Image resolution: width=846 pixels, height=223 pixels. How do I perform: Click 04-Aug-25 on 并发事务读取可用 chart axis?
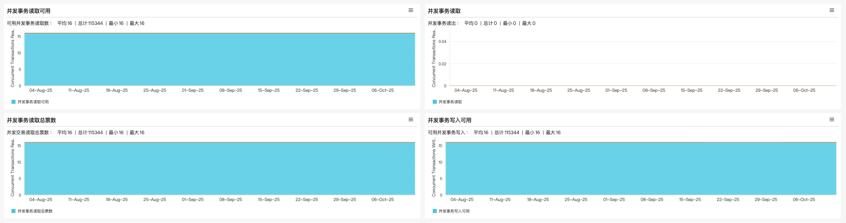point(40,91)
